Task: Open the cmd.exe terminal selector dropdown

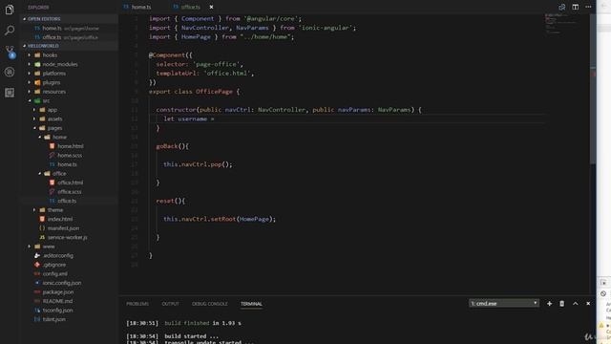Action: tap(504, 304)
